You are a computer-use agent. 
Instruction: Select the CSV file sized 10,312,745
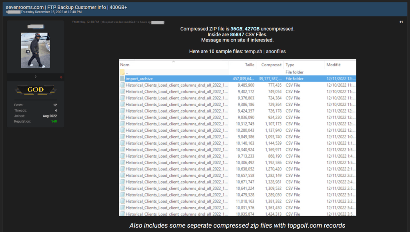pyautogui.click(x=237, y=124)
